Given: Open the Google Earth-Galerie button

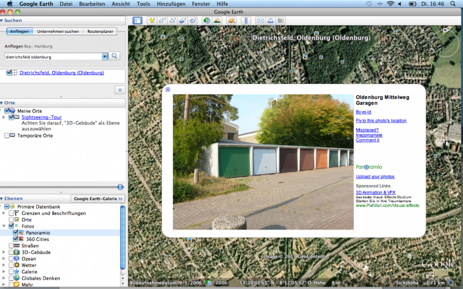Looking at the screenshot, I should (x=98, y=198).
